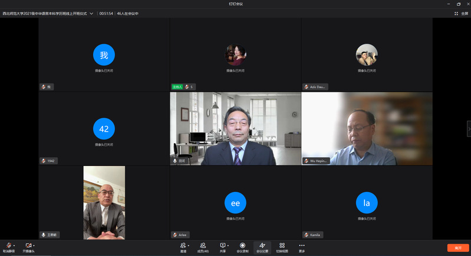
Task: Select Wu Heping's video tile
Action: (367, 128)
